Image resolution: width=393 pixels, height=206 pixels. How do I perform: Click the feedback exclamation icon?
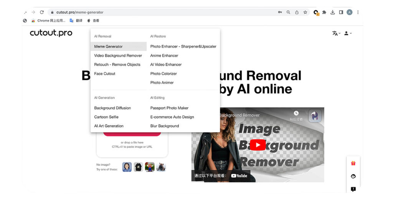coord(353,189)
